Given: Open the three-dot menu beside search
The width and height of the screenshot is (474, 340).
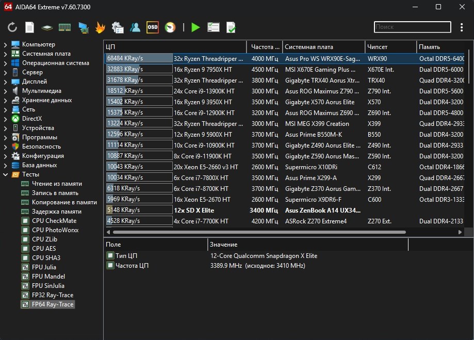Looking at the screenshot, I should tap(461, 27).
